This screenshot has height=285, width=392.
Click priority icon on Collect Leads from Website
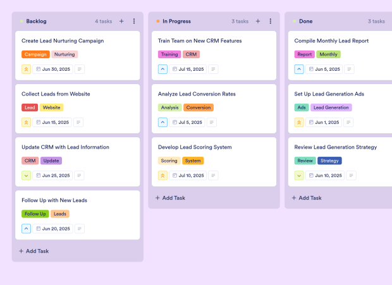[27, 123]
